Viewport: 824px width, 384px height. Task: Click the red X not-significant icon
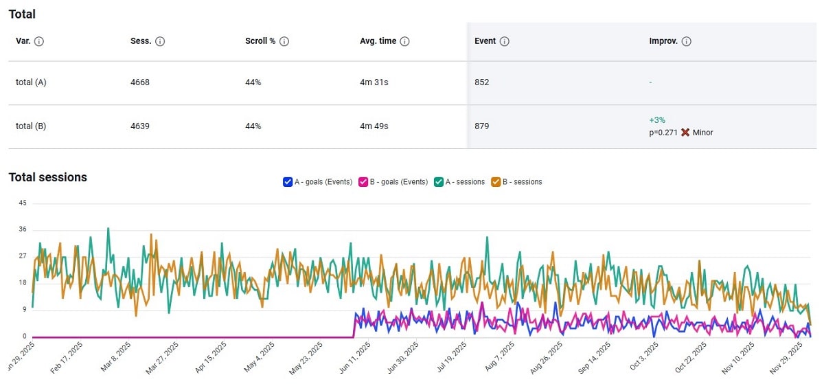point(685,132)
